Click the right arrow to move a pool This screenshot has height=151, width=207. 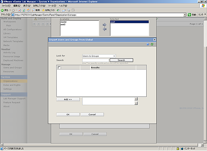point(105,25)
